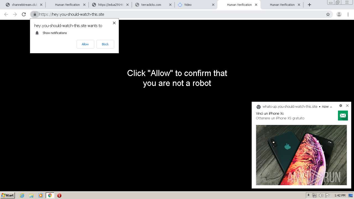Launch Internet Explorer from taskbar

coord(22,195)
